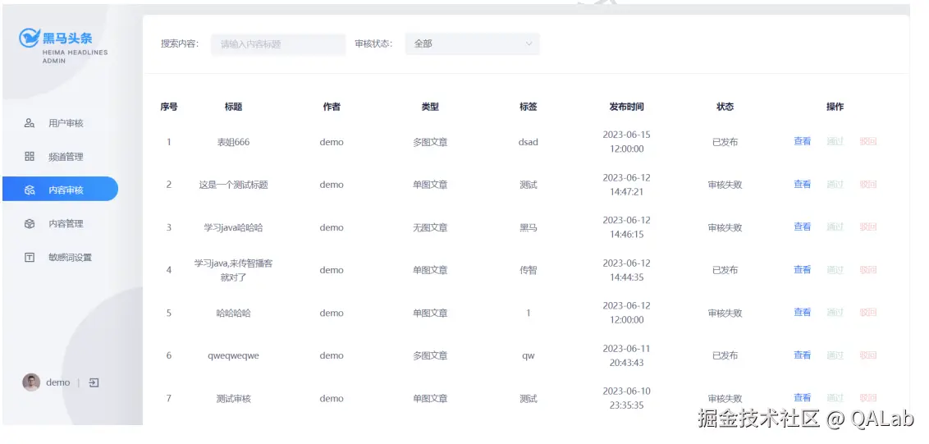Click the 无图文章 type cell
The image size is (929, 444).
[430, 227]
